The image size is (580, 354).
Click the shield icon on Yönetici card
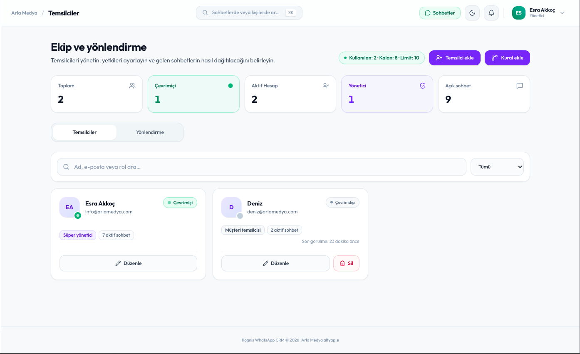click(x=423, y=86)
